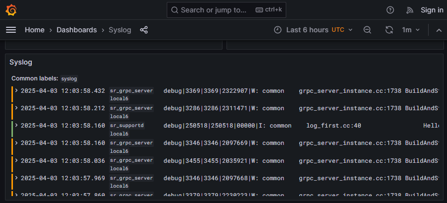Open the news RSS feed icon
This screenshot has width=447, height=203.
pyautogui.click(x=410, y=10)
